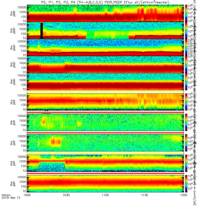Click the black data gap in thb peer panel

42,31
